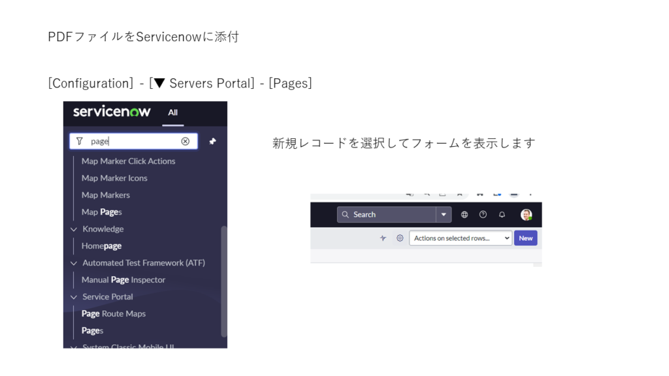Click the filter funnel icon
The image size is (669, 376).
click(80, 141)
